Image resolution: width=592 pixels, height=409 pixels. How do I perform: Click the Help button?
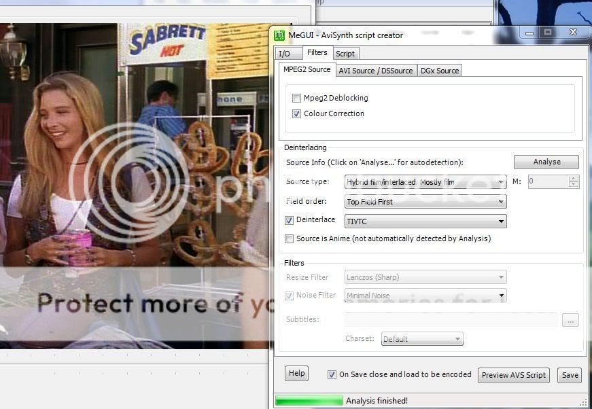[297, 373]
